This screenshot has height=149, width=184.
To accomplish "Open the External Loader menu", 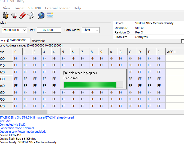I will [x=58, y=8].
